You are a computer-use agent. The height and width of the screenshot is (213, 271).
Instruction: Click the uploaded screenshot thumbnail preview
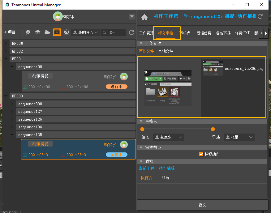pos(168,87)
